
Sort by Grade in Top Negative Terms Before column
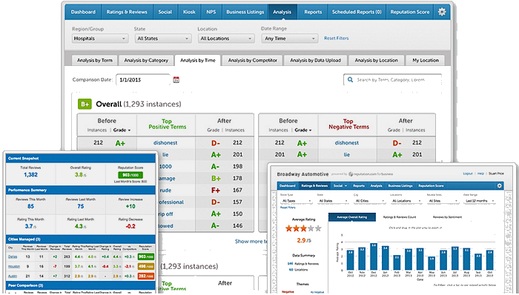pyautogui.click(x=303, y=130)
